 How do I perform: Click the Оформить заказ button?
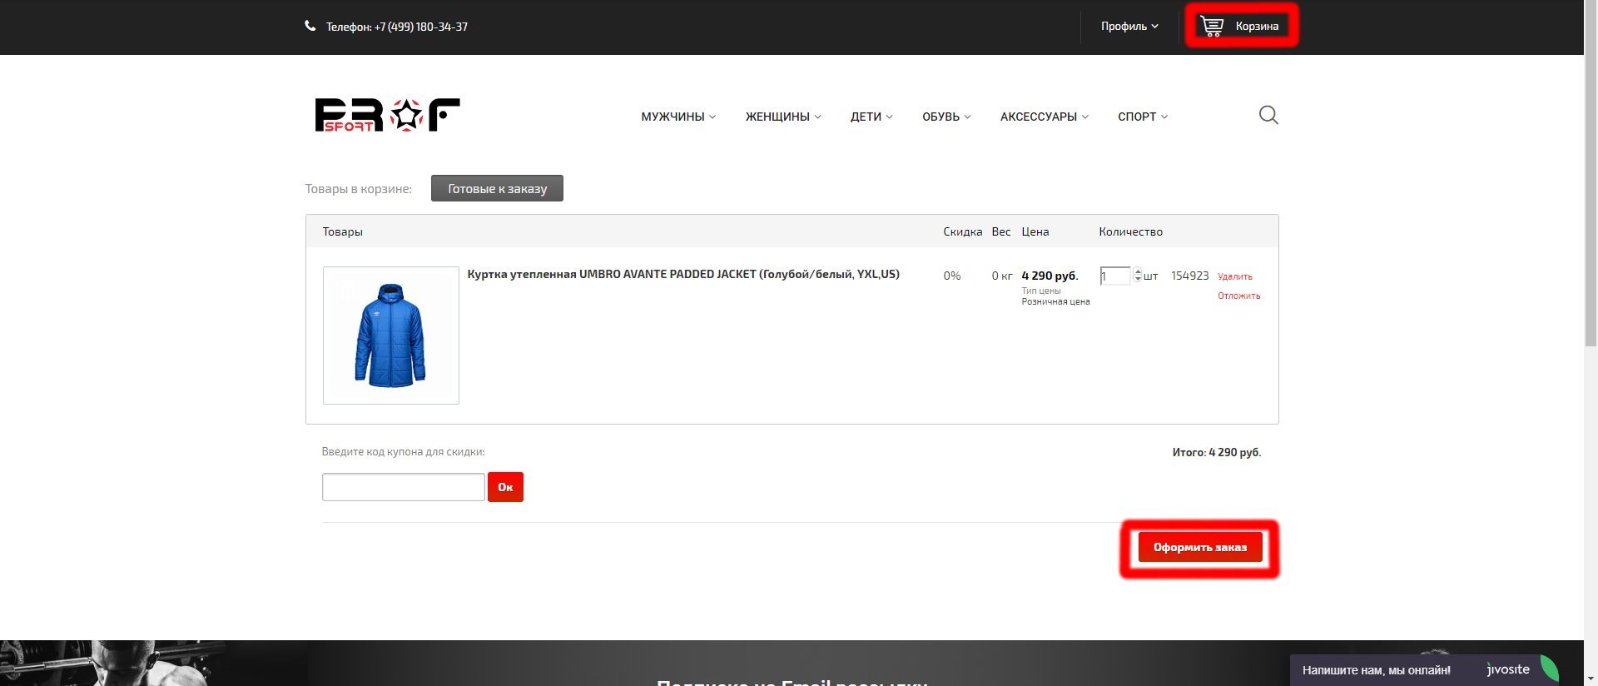tap(1199, 547)
